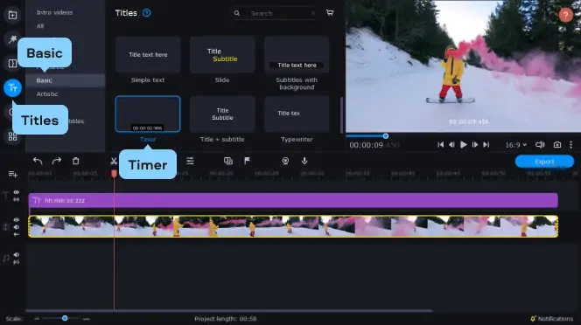Click the Export button
Screen dimensions: 581x325
[x=544, y=162]
